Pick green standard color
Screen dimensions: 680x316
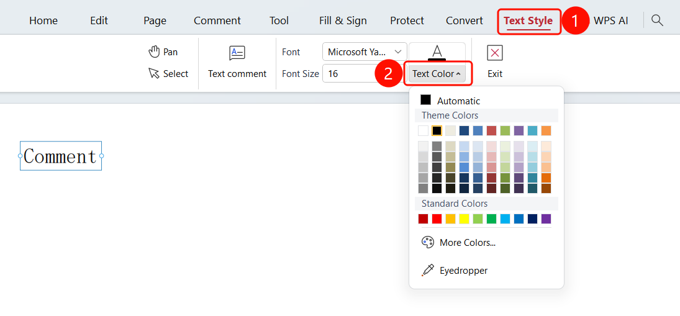coord(491,219)
